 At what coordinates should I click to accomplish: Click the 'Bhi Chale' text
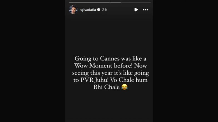coord(106,87)
